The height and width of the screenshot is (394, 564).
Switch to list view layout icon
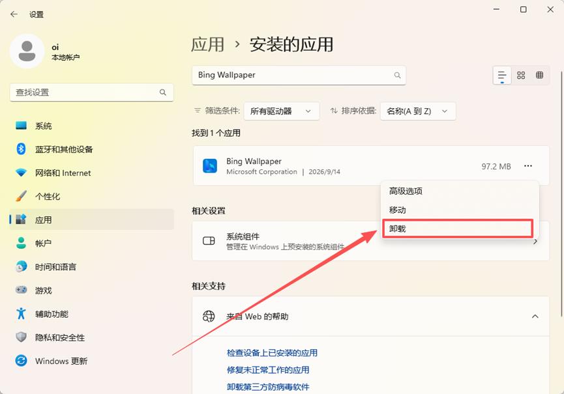click(502, 76)
